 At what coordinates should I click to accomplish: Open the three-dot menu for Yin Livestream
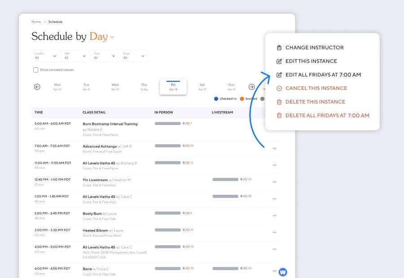[x=274, y=181]
